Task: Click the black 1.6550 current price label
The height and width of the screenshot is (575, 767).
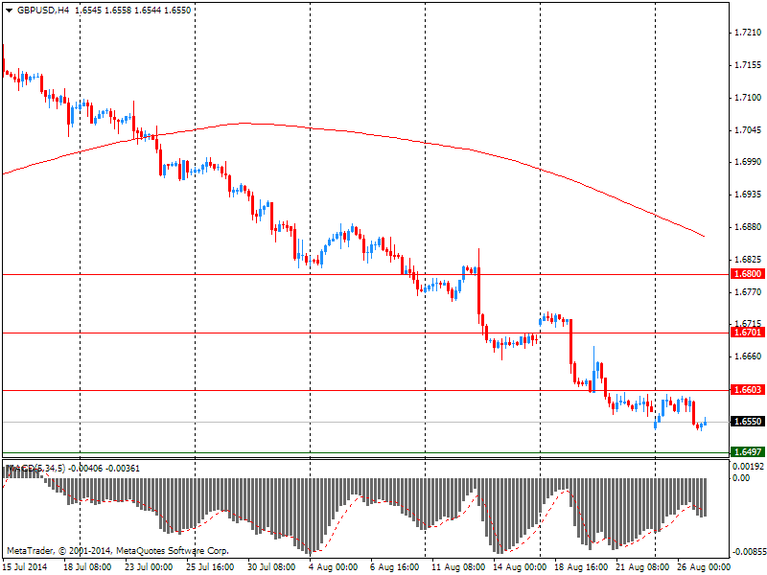Action: coord(748,422)
